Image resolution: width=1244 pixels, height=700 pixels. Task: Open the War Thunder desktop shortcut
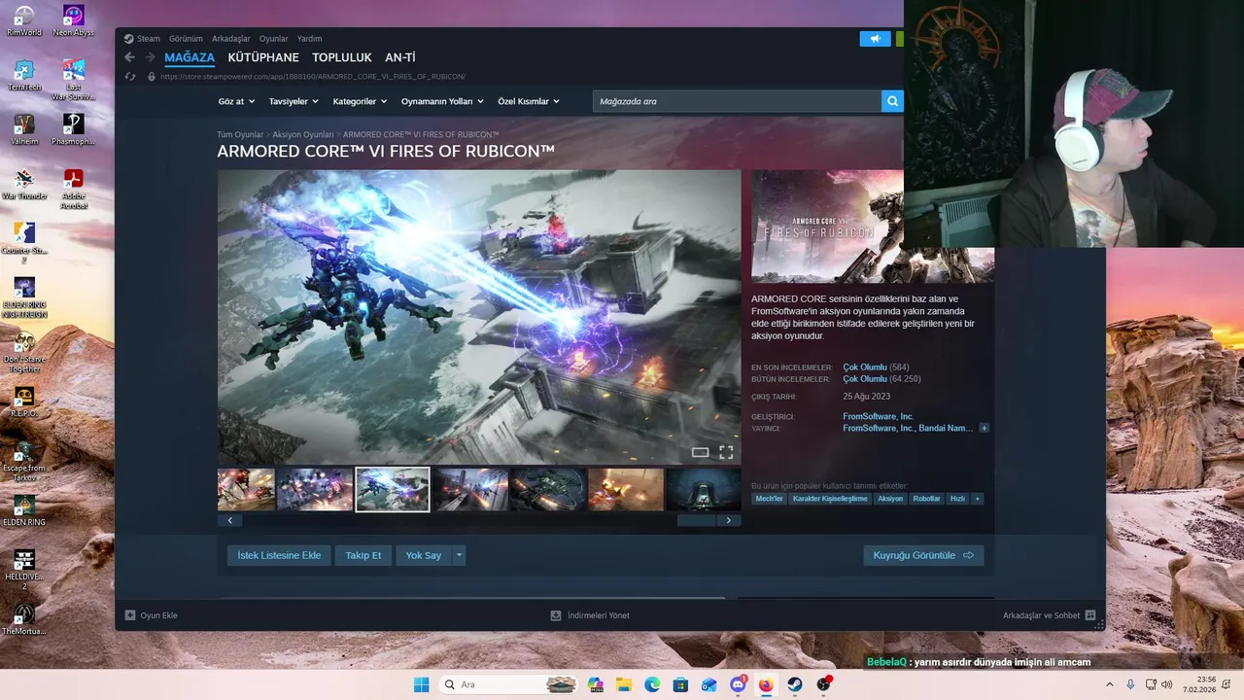coord(24,184)
